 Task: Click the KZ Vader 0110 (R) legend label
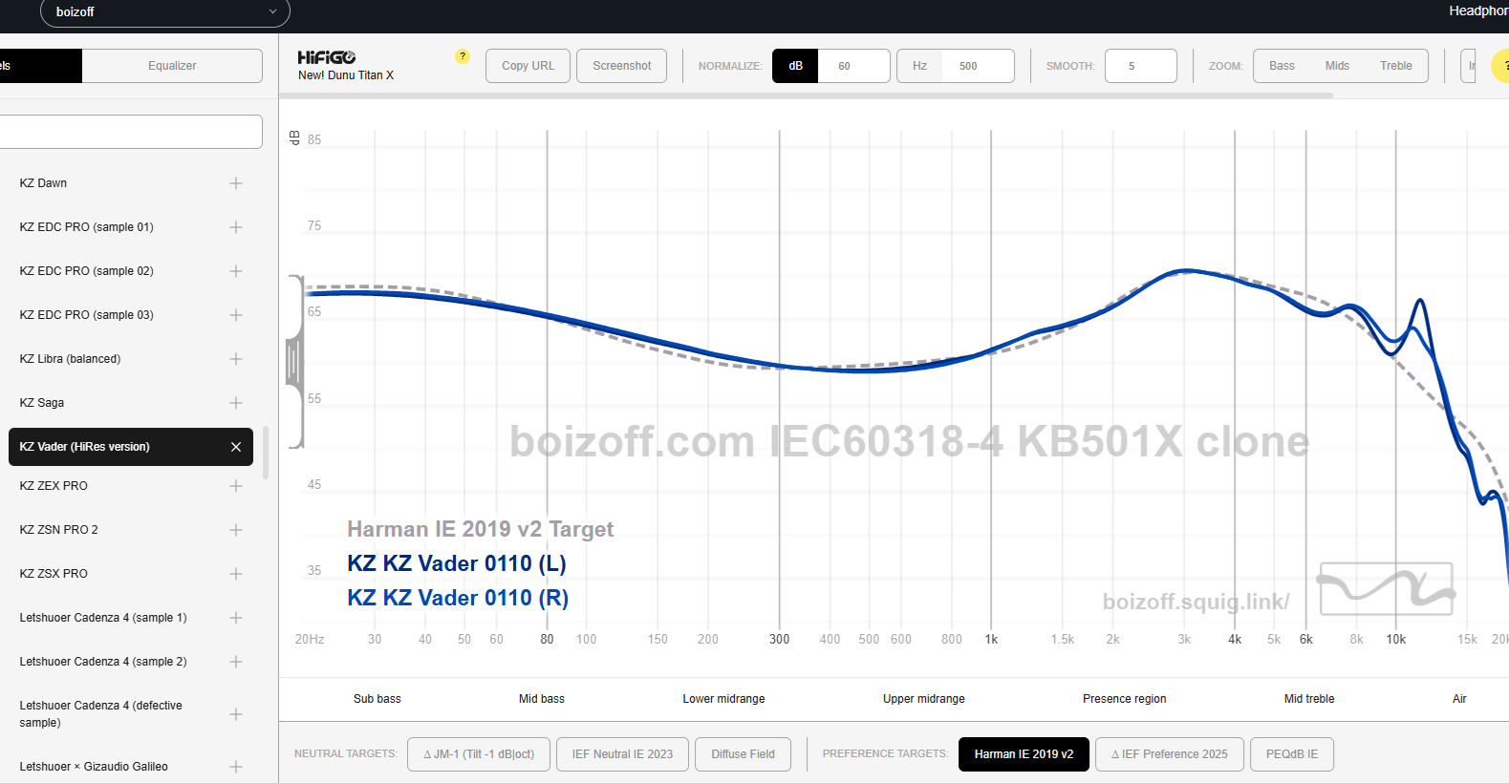point(458,598)
